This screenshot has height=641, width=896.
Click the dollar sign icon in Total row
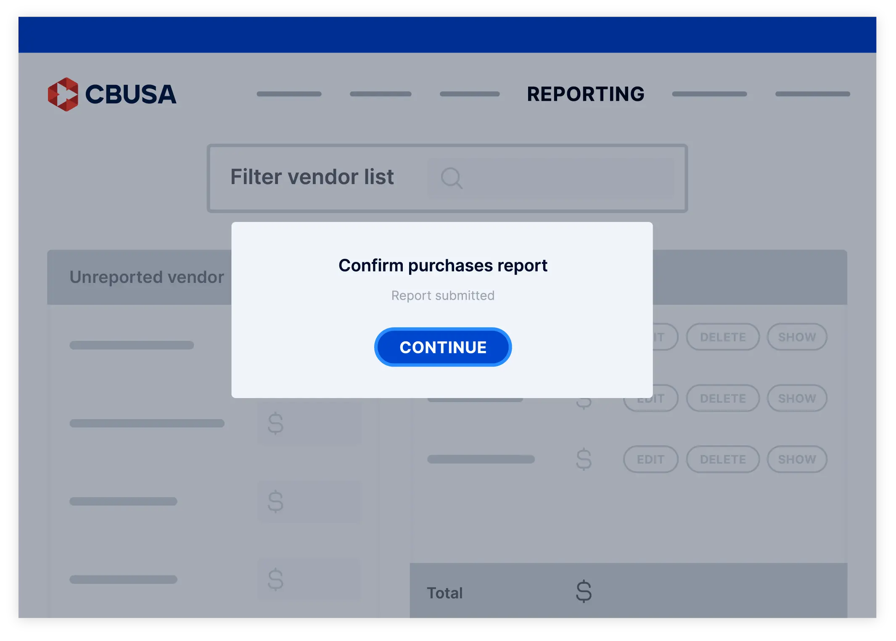click(x=584, y=591)
